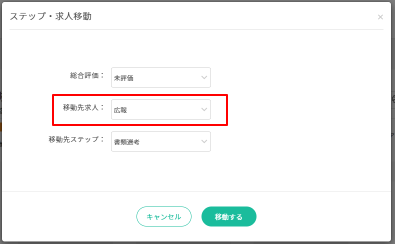Click the empty area inside the 移動先求人 combo box

coord(165,109)
